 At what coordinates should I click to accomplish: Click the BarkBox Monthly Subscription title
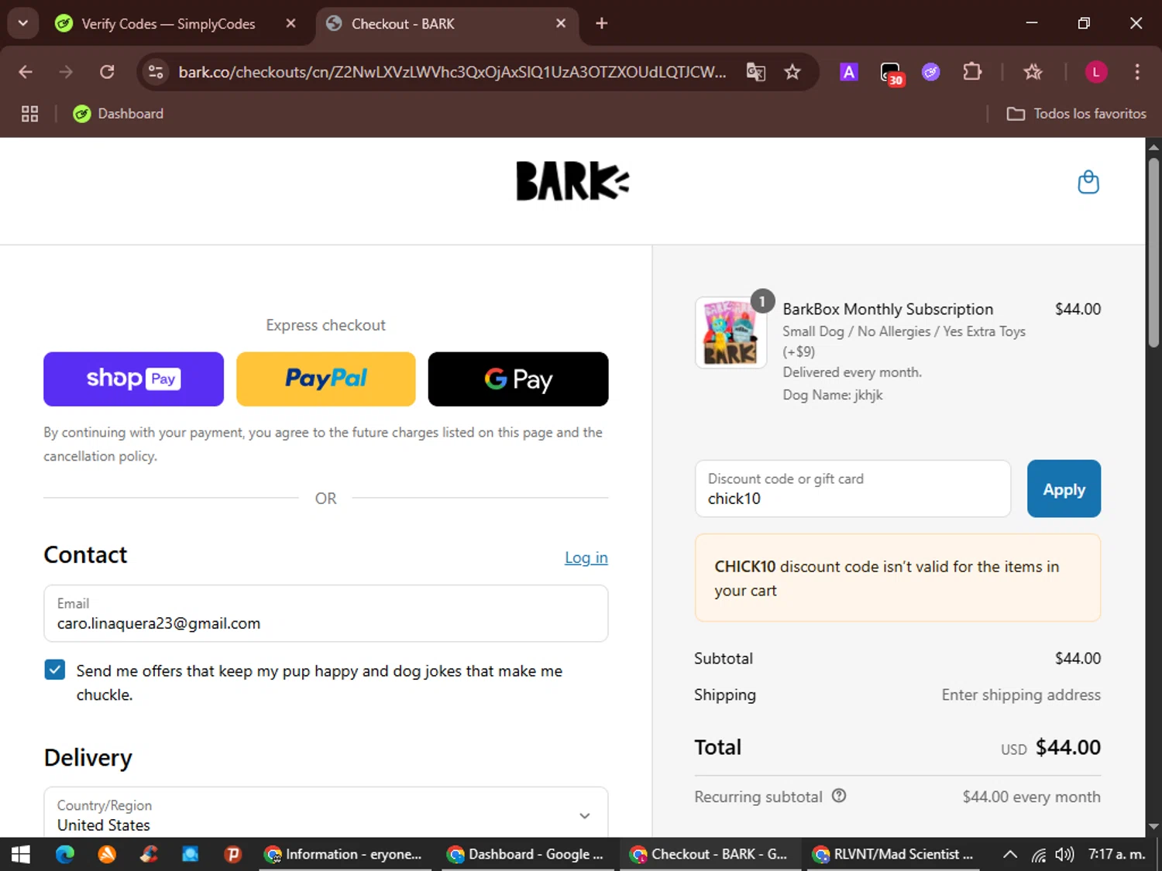(x=888, y=309)
